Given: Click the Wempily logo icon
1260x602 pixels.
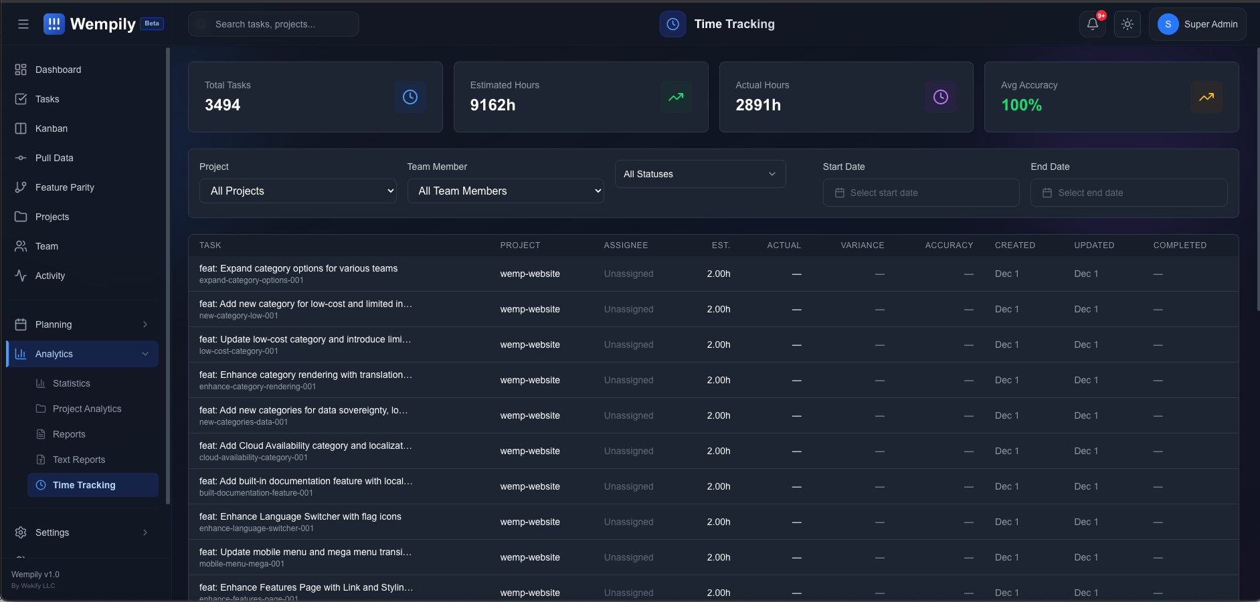Looking at the screenshot, I should pos(54,24).
